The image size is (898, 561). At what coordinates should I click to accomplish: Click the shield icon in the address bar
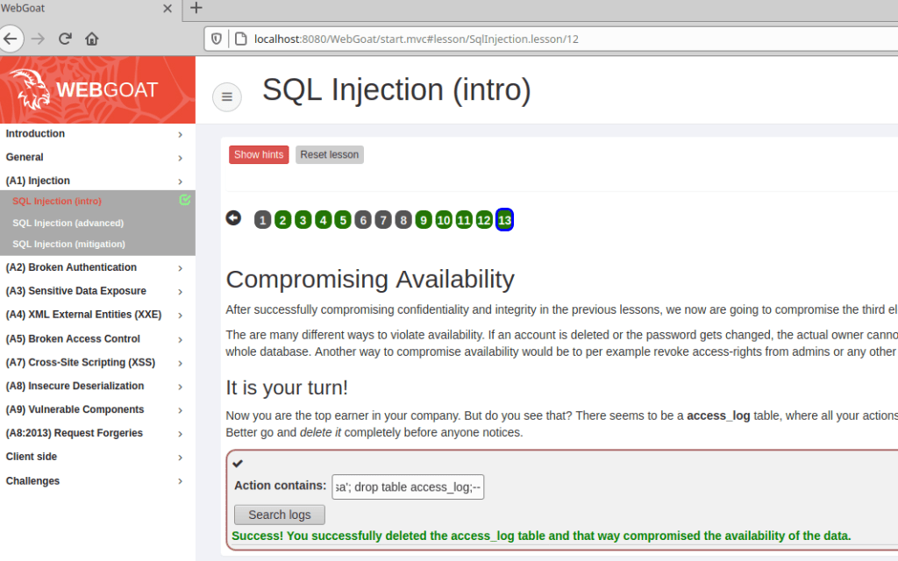218,39
